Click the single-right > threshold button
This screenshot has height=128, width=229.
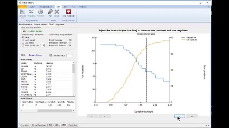pos(180,116)
